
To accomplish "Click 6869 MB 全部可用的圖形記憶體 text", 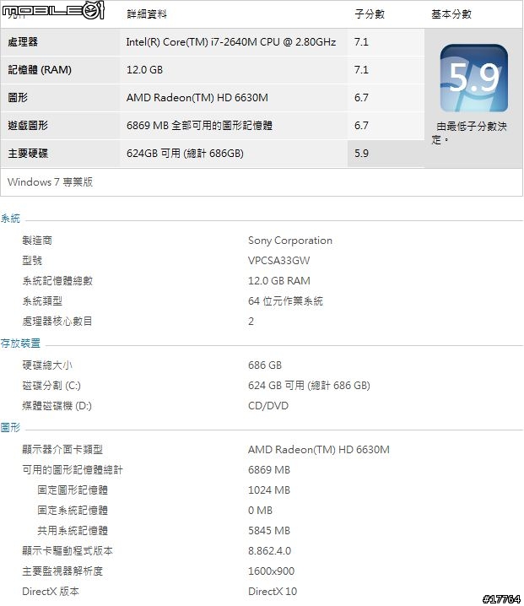I will tap(199, 125).
